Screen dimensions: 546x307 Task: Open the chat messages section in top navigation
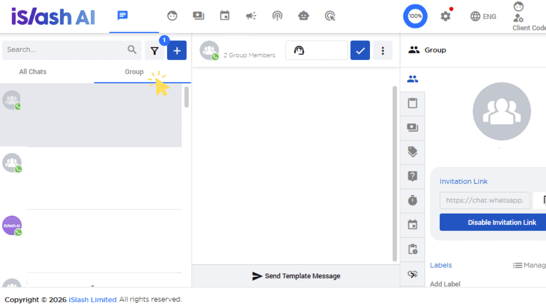tap(123, 16)
